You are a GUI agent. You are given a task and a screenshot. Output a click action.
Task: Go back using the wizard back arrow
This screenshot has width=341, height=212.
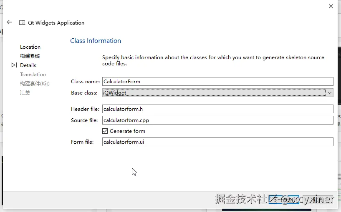point(9,22)
